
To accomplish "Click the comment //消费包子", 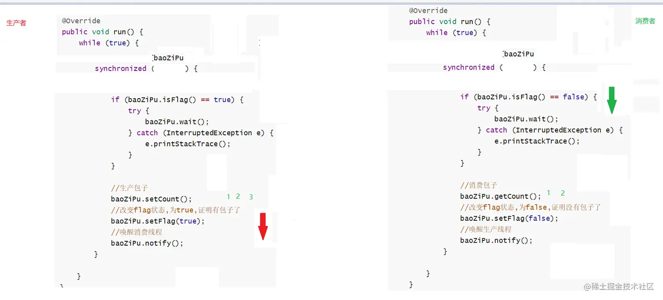I will [478, 185].
